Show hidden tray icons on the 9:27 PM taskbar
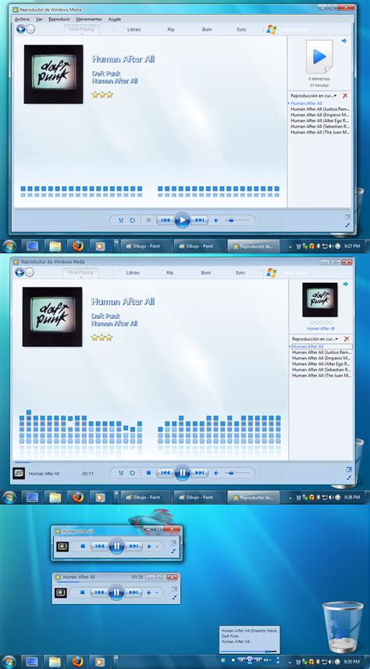The image size is (370, 669). pos(290,246)
